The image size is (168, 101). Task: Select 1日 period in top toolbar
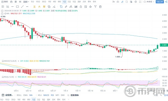click(64, 2)
